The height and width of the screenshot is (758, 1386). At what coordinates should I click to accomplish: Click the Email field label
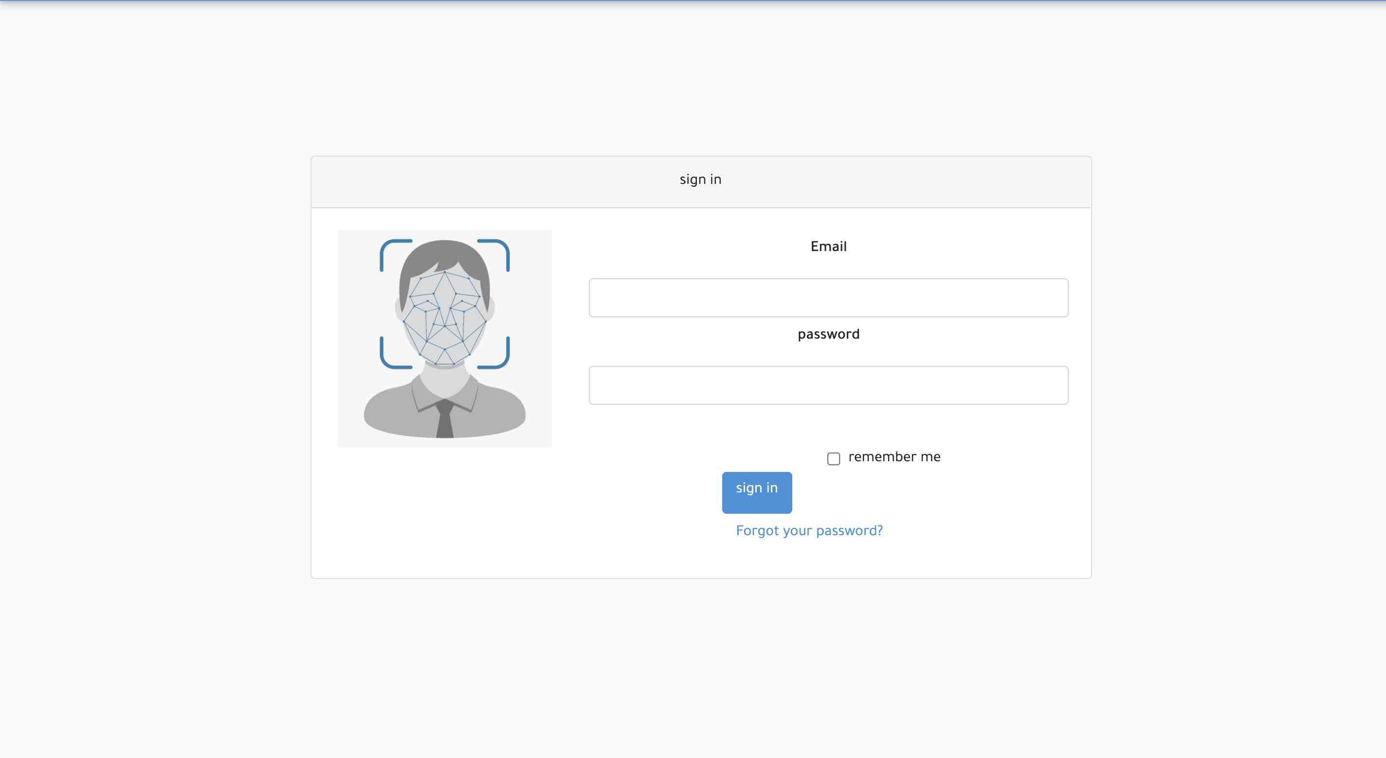[x=828, y=247]
